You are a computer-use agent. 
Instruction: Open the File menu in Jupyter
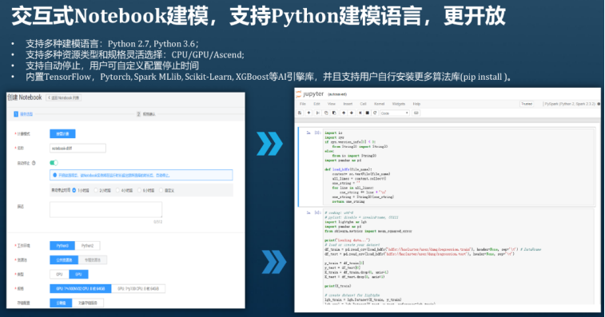click(x=303, y=104)
